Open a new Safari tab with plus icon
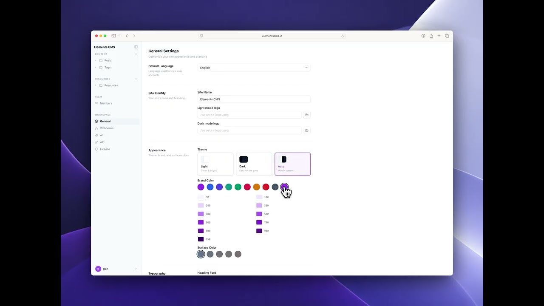 pyautogui.click(x=439, y=36)
